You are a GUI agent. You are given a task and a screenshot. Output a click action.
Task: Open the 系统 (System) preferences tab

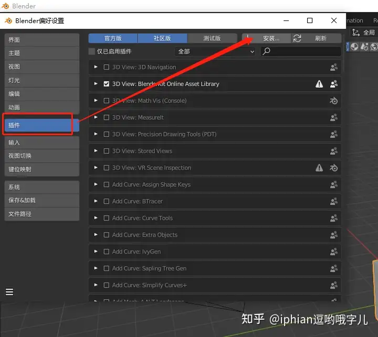(42, 187)
